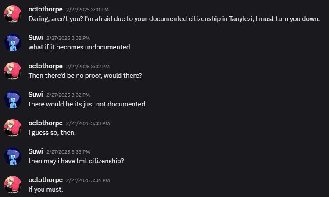Viewport: 329px width, 197px height.
Task: Open Suwi's name above "there would be its just"
Action: tap(36, 94)
